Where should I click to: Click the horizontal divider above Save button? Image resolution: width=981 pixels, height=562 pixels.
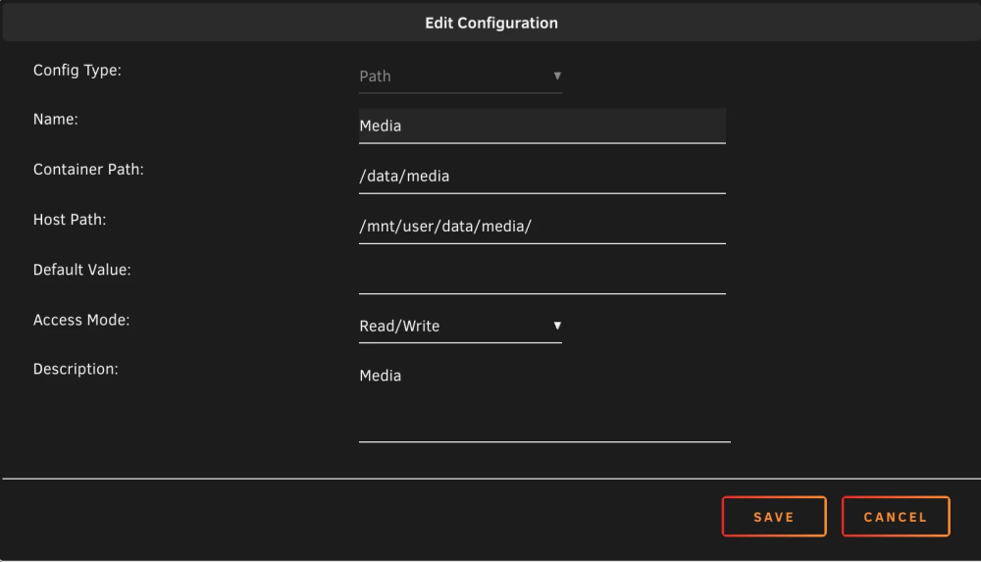pyautogui.click(x=491, y=479)
